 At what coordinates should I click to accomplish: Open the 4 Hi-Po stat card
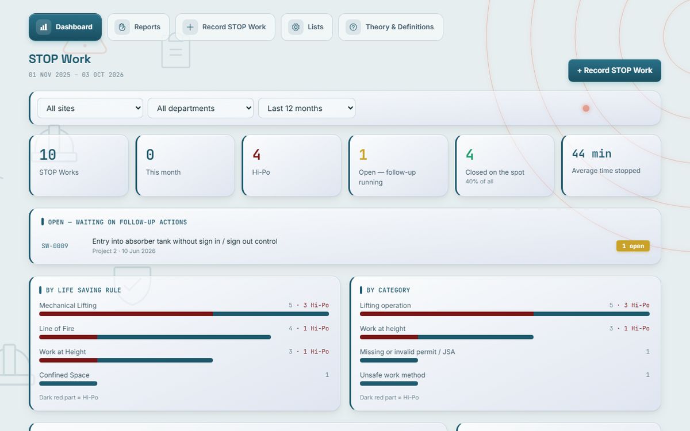[x=292, y=166]
